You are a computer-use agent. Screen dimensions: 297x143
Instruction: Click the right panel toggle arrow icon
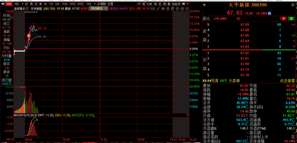pyautogui.click(x=183, y=4)
